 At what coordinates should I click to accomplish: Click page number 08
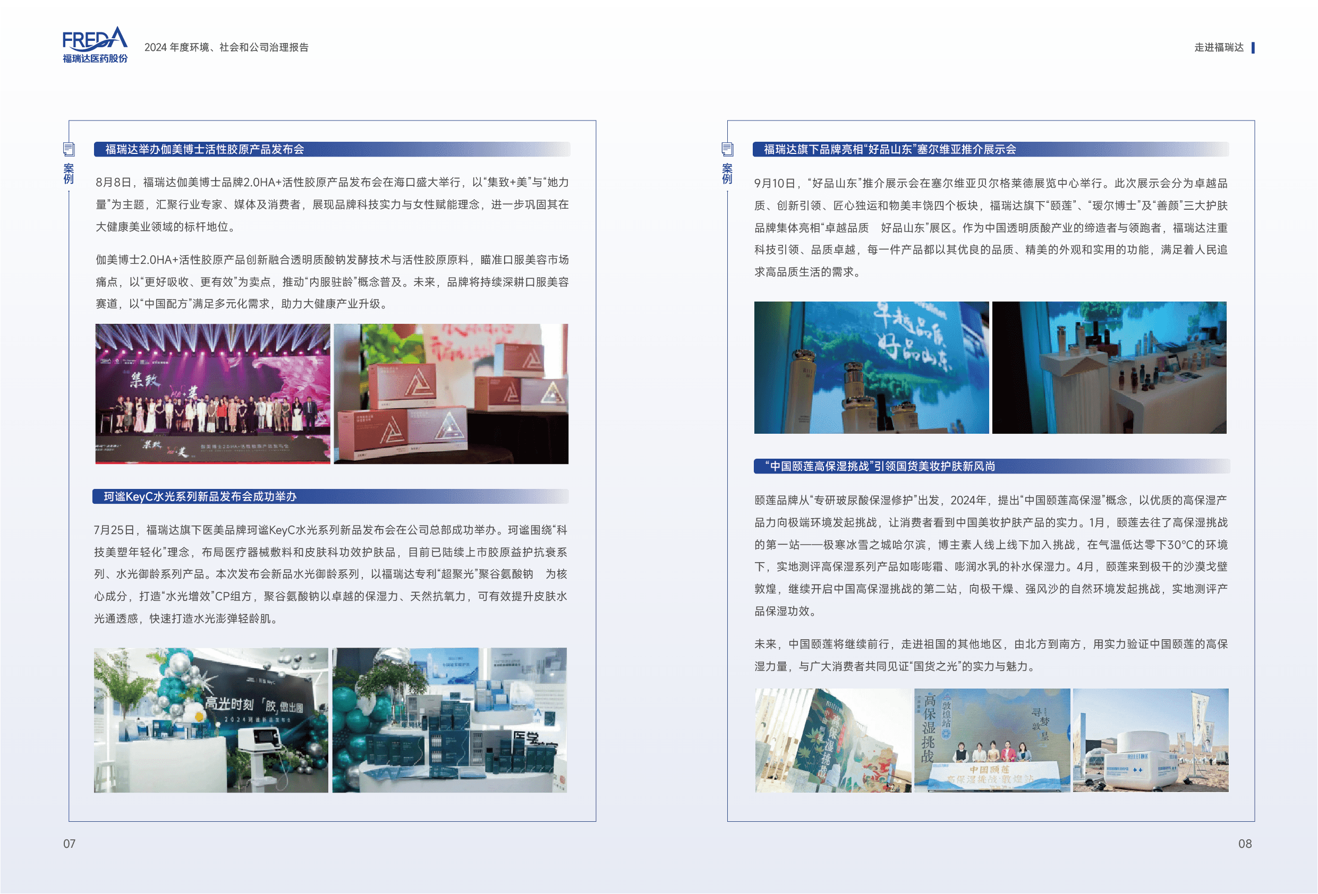[x=1244, y=844]
